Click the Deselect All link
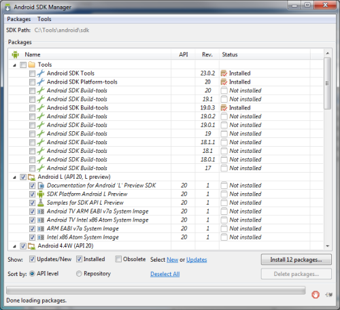340x310 pixels. click(x=165, y=274)
